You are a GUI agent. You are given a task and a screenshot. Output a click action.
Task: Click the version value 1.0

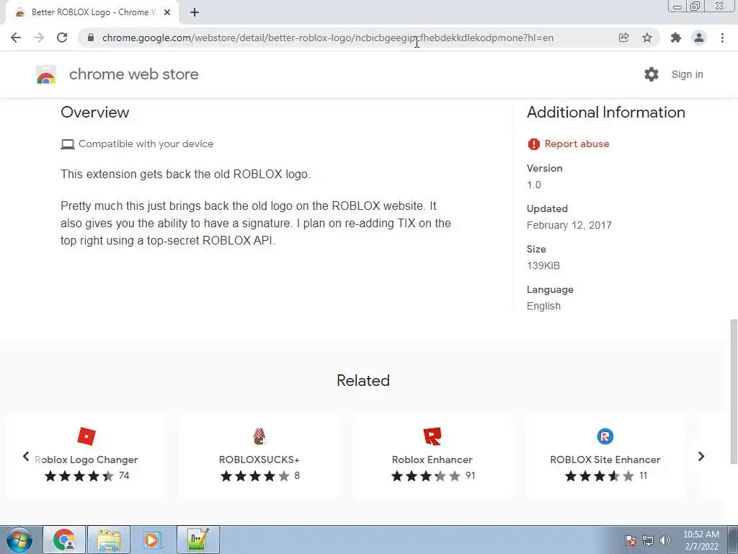click(x=534, y=185)
